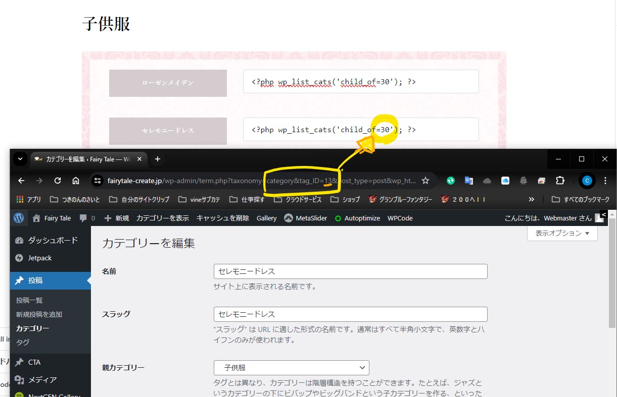
Task: Click the browser reload icon
Action: click(x=58, y=181)
